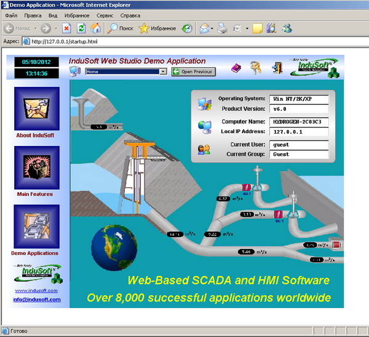Click the Computer Name HYDROGEN field

[x=299, y=122]
